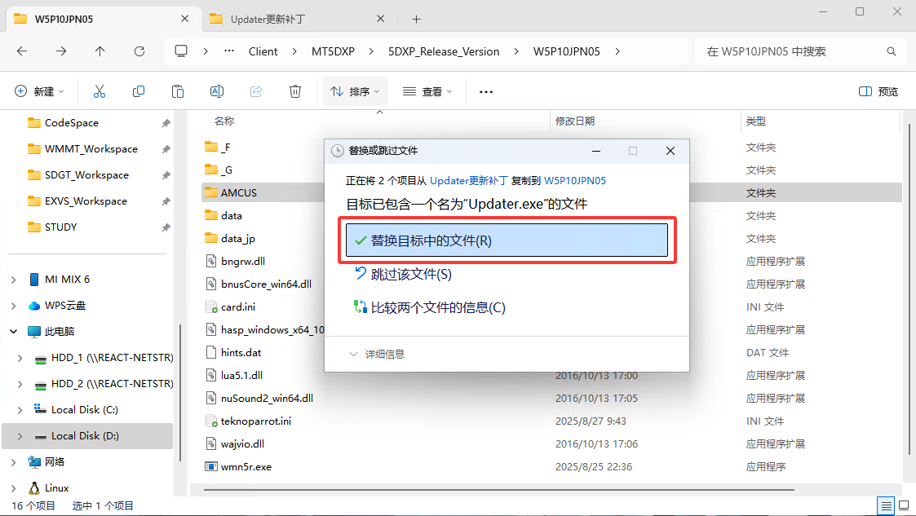Click the Cut scissors icon in toolbar
Viewport: 916px width, 516px height.
click(x=100, y=91)
